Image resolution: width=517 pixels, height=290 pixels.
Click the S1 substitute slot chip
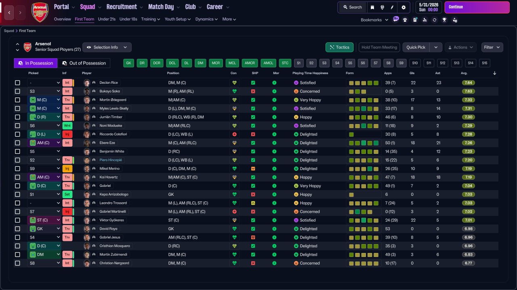point(298,63)
